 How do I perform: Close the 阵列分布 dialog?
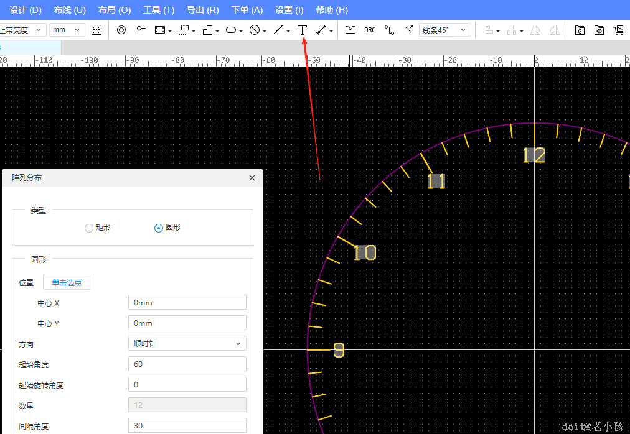[252, 178]
